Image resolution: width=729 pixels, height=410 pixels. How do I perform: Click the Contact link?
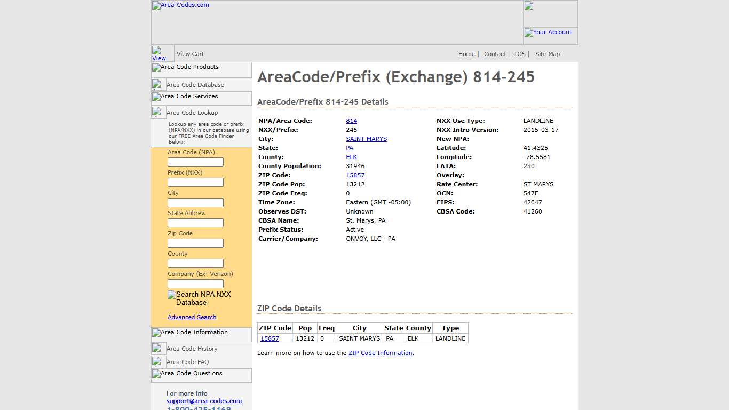[495, 54]
